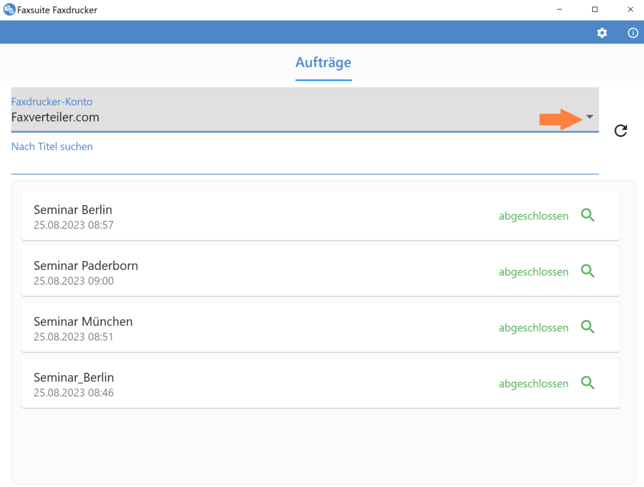Close the Faxsuite Faxdrucker window

pyautogui.click(x=630, y=9)
